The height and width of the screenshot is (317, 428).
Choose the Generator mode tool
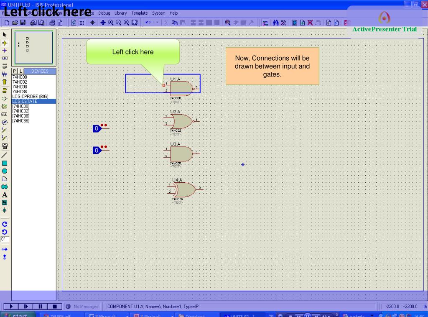coord(4,122)
